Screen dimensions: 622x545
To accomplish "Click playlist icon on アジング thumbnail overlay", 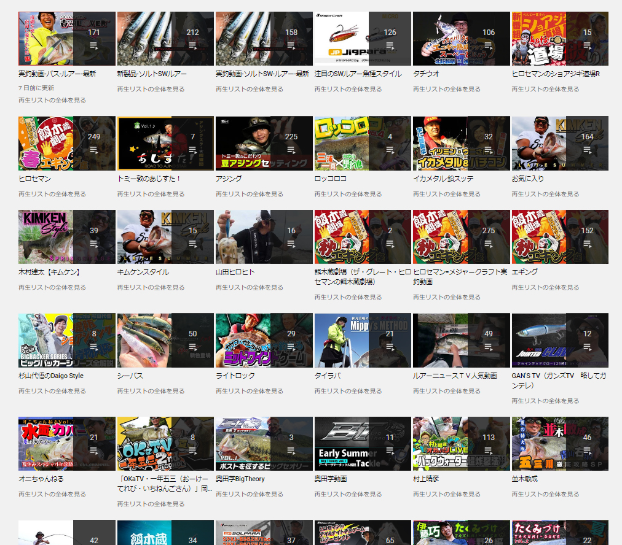I will click(291, 150).
